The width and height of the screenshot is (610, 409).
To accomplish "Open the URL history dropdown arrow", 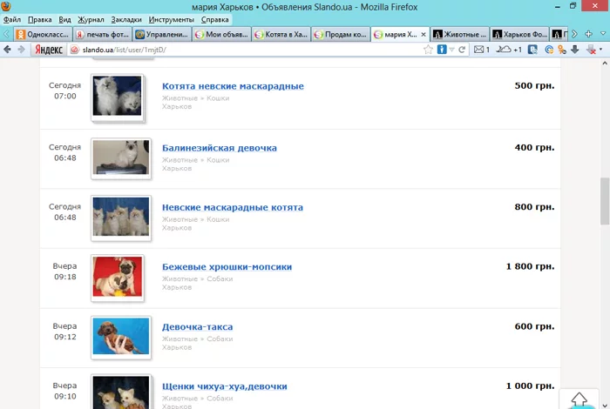I will click(451, 50).
